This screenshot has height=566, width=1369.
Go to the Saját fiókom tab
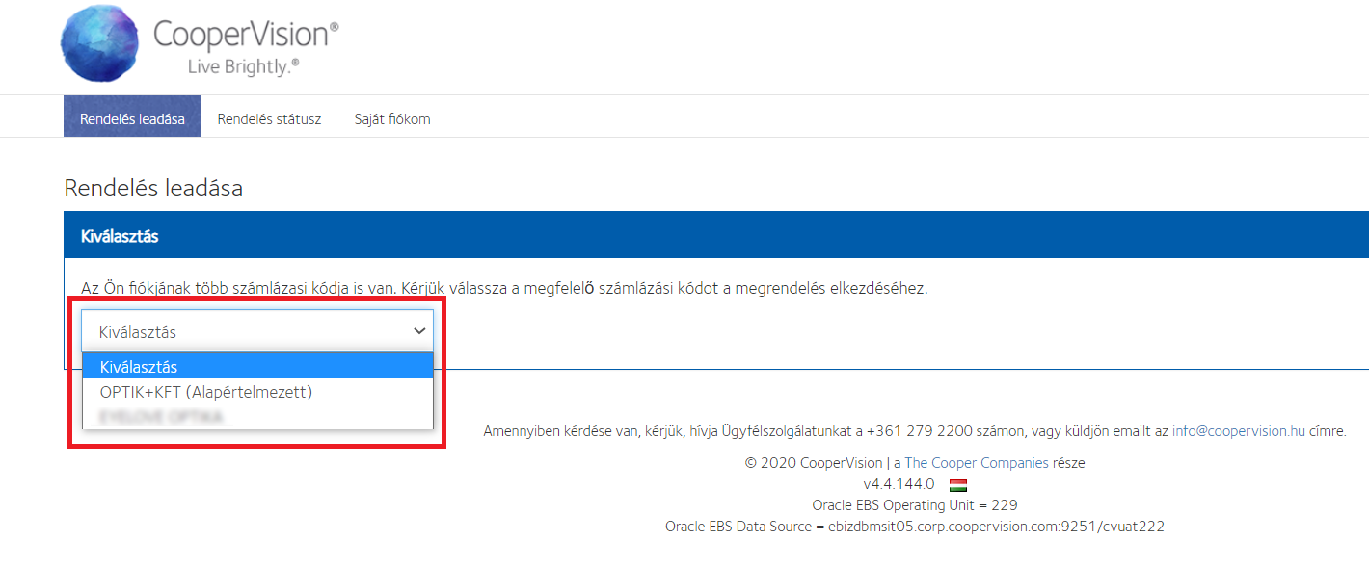click(x=392, y=119)
